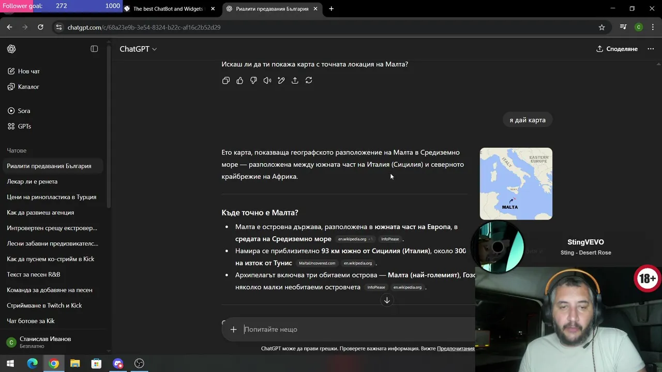This screenshot has height=372, width=662.
Task: Collapse the sidebar with the panel icon
Action: tap(94, 49)
